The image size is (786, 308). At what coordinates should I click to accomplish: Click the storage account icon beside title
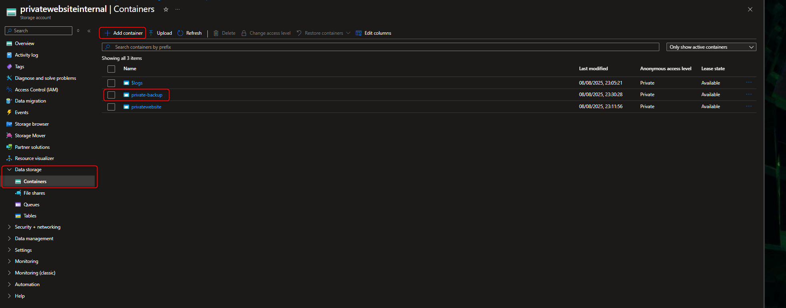click(x=12, y=12)
